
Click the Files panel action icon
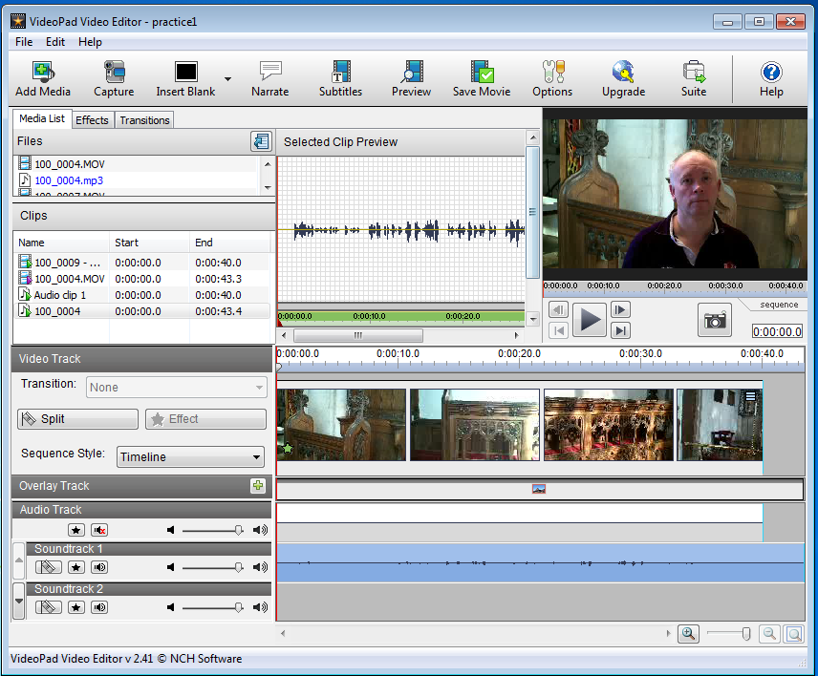point(262,141)
